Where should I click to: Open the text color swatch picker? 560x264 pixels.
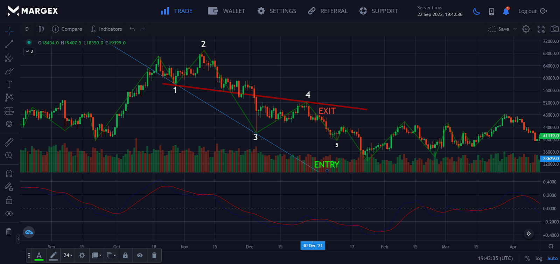[x=39, y=256]
